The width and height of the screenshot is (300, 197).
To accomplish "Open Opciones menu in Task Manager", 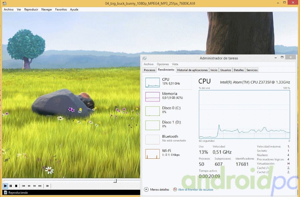I will [163, 64].
